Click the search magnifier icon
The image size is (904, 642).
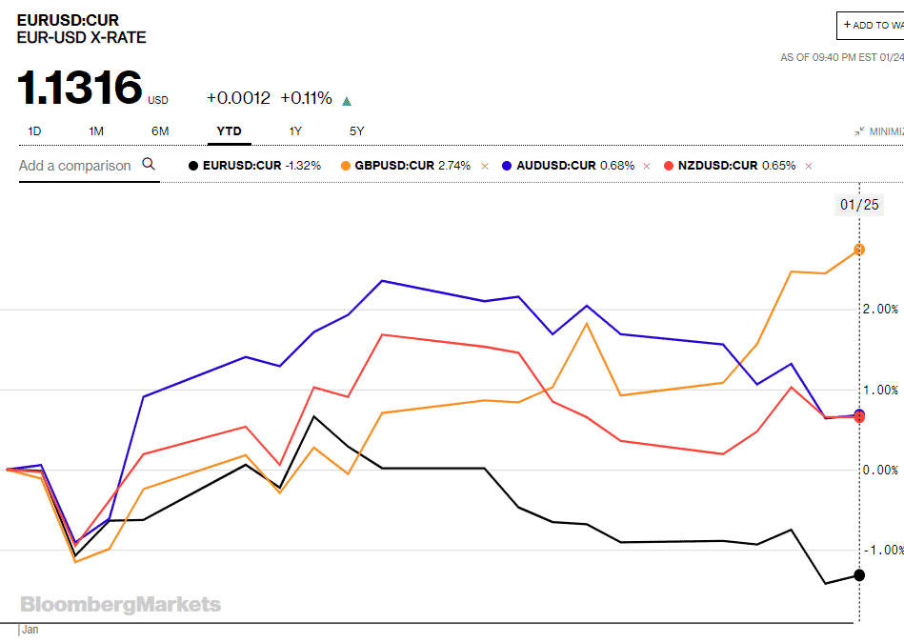149,164
